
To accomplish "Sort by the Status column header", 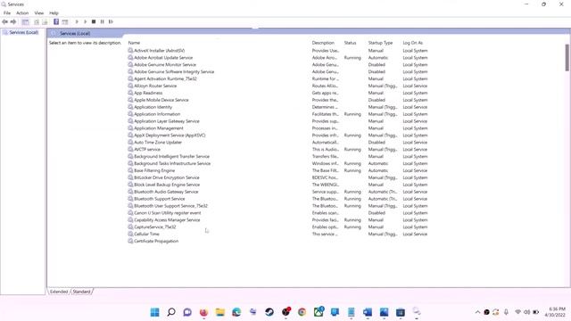I will point(351,43).
